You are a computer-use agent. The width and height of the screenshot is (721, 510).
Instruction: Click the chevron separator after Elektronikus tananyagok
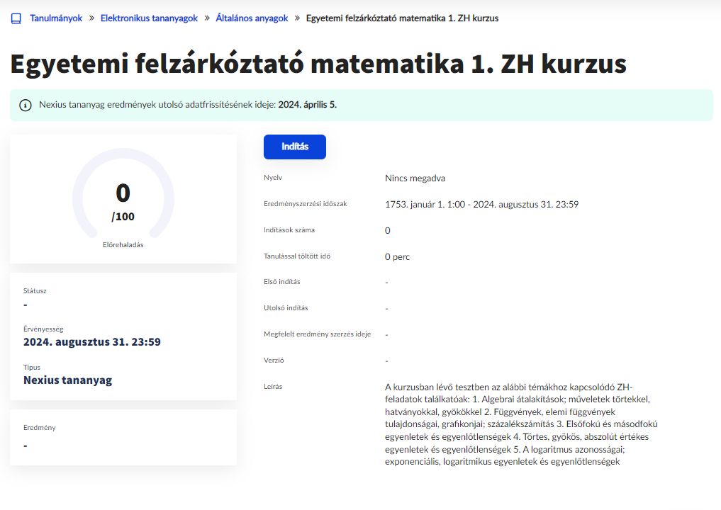pos(207,18)
